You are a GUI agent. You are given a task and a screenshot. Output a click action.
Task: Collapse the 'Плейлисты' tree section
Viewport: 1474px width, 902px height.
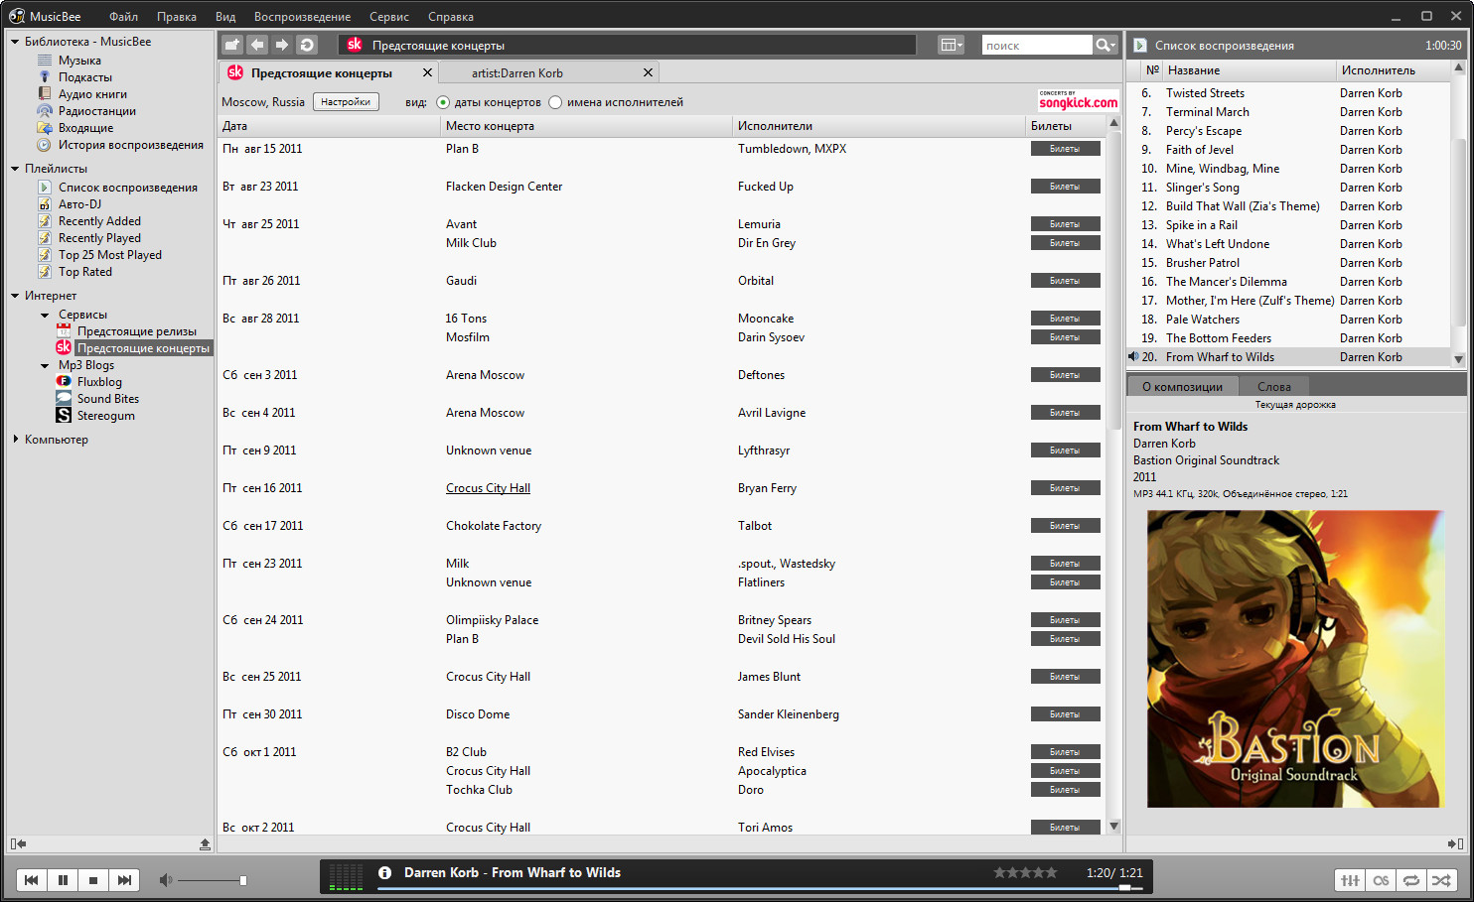pyautogui.click(x=15, y=169)
